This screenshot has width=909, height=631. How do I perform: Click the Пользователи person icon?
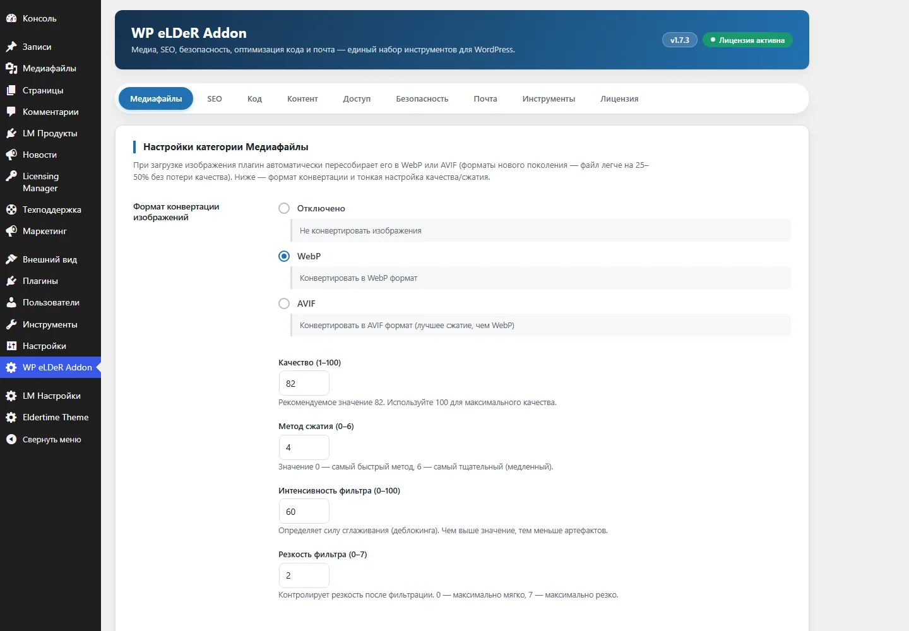coord(11,302)
